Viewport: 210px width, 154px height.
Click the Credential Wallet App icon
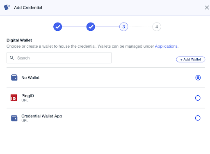[x=14, y=118]
